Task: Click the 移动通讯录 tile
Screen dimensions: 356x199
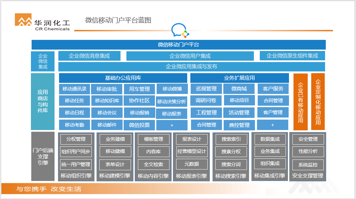Action: [x=74, y=89]
